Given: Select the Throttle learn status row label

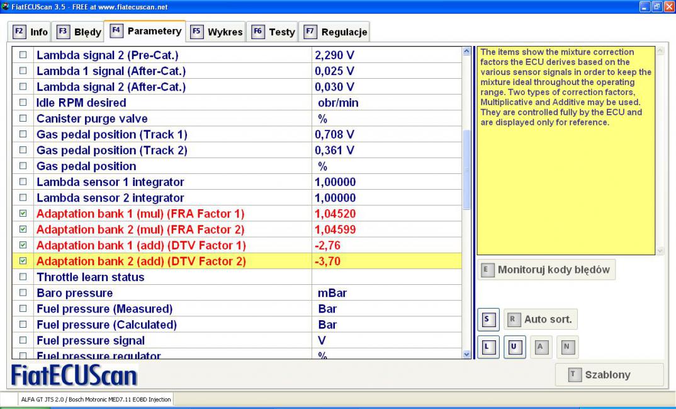Looking at the screenshot, I should click(x=91, y=277).
